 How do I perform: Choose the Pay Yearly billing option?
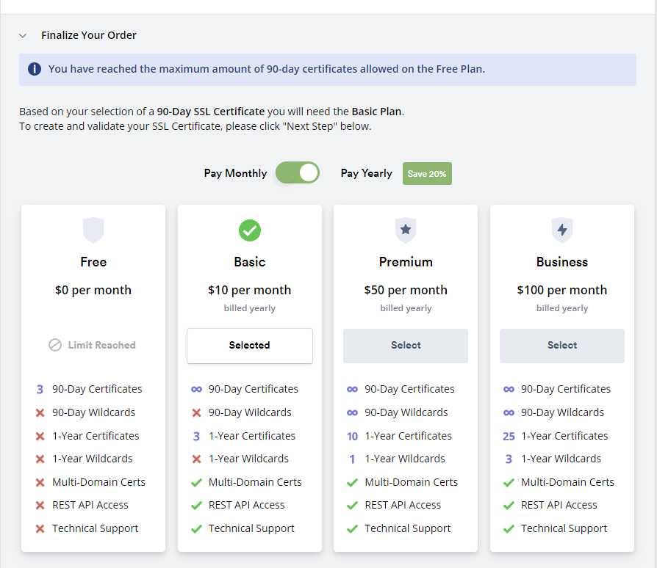coord(366,173)
